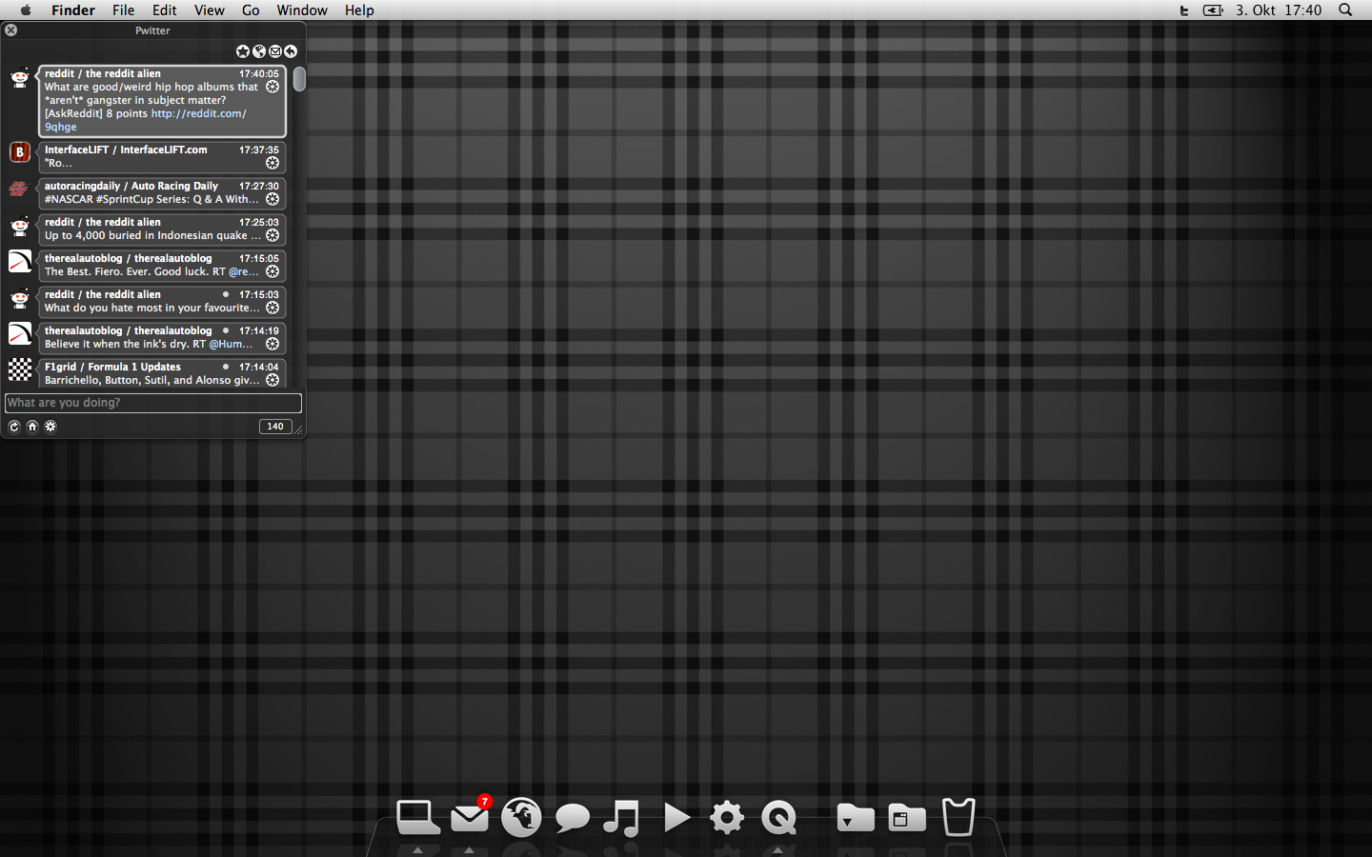Viewport: 1372px width, 857px height.
Task: Open the QuickTime Q icon in Dock
Action: (x=778, y=817)
